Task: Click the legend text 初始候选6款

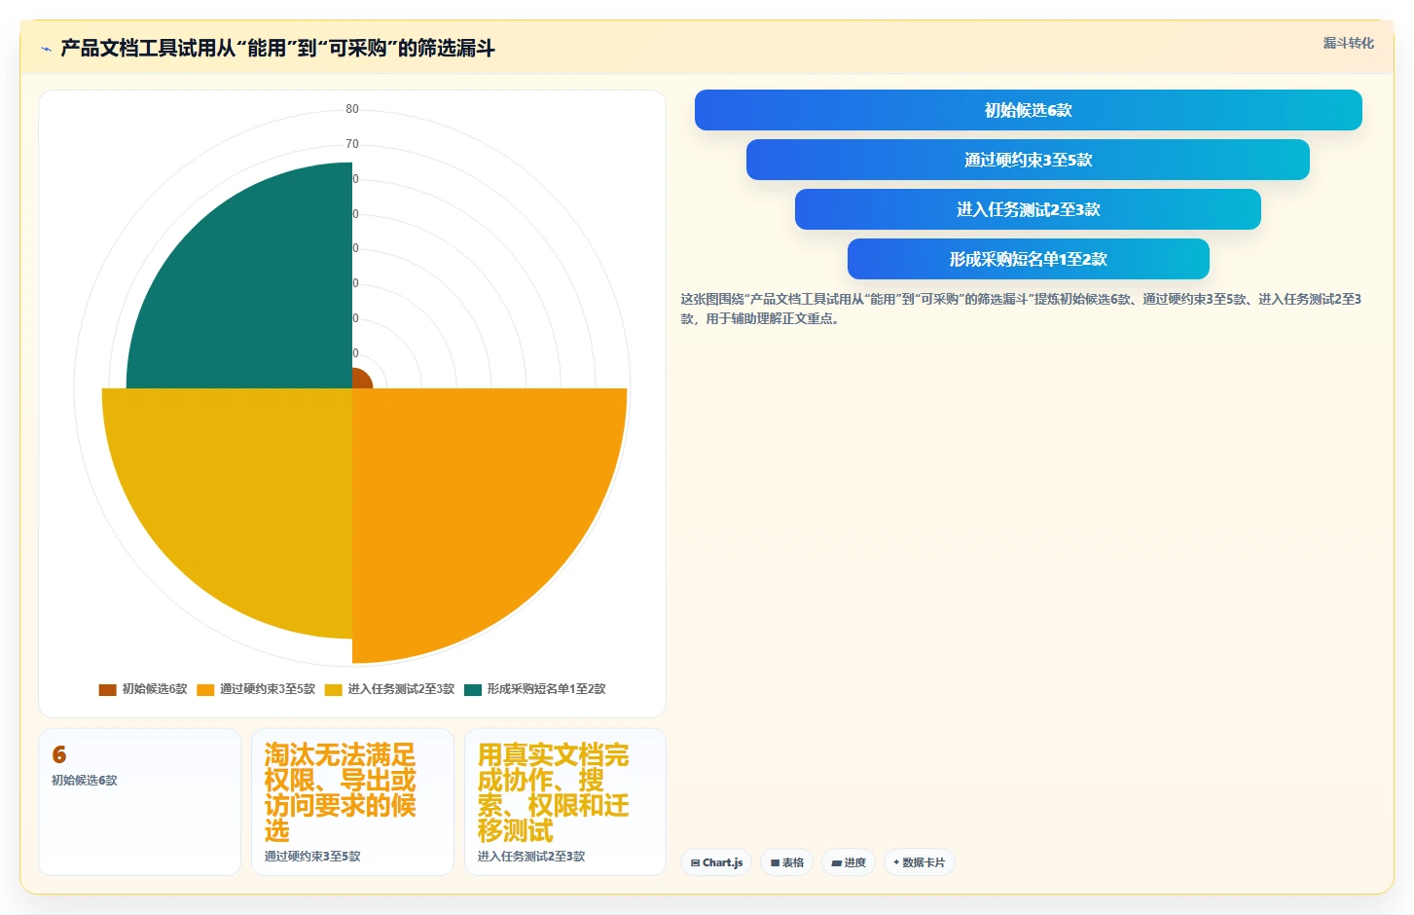Action: pyautogui.click(x=155, y=689)
